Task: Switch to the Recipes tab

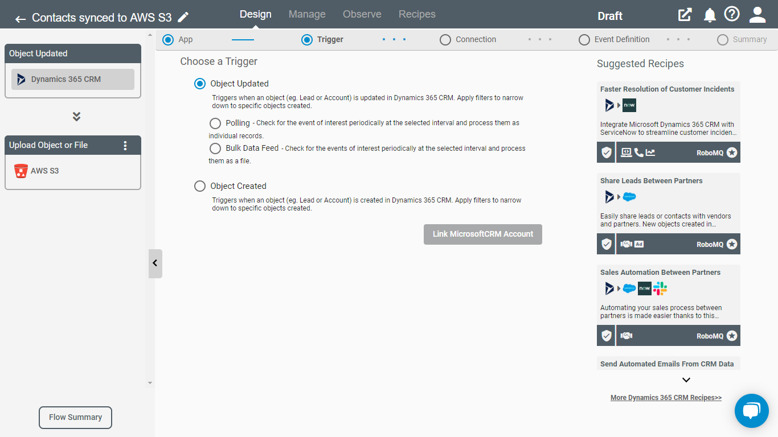Action: (x=417, y=14)
